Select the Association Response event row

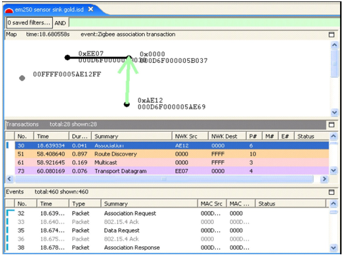point(167,248)
